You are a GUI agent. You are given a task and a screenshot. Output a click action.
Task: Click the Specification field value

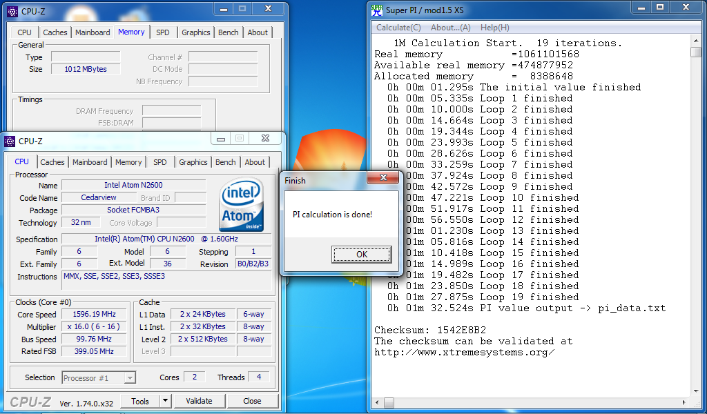coord(166,239)
